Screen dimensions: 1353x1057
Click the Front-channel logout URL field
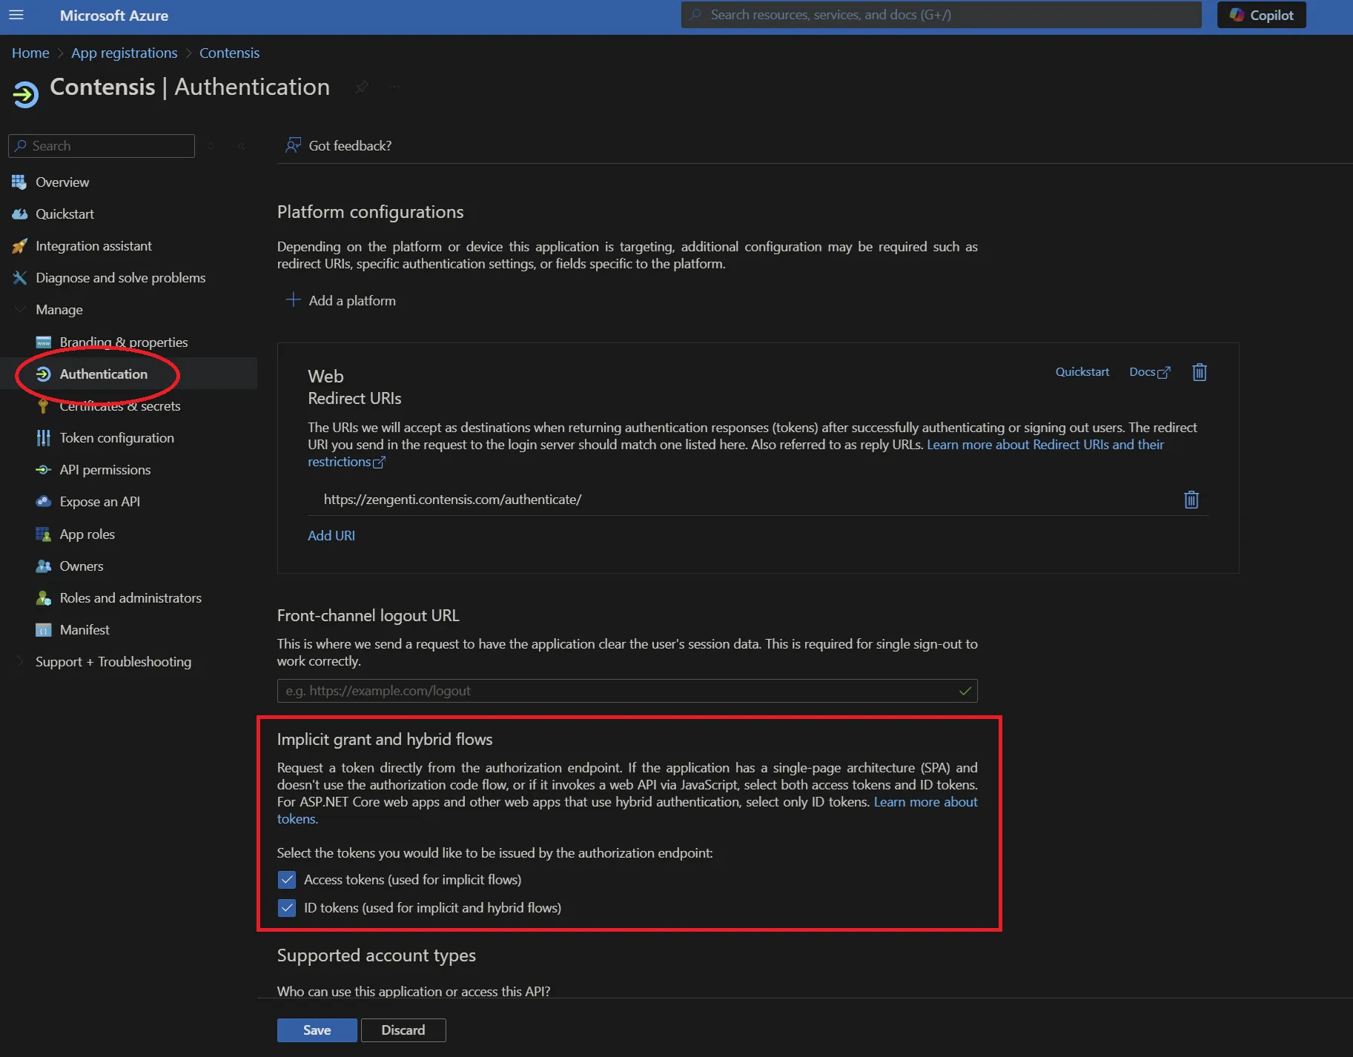point(627,691)
